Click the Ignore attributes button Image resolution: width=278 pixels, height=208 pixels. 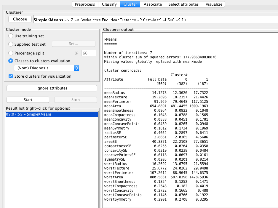click(52, 88)
